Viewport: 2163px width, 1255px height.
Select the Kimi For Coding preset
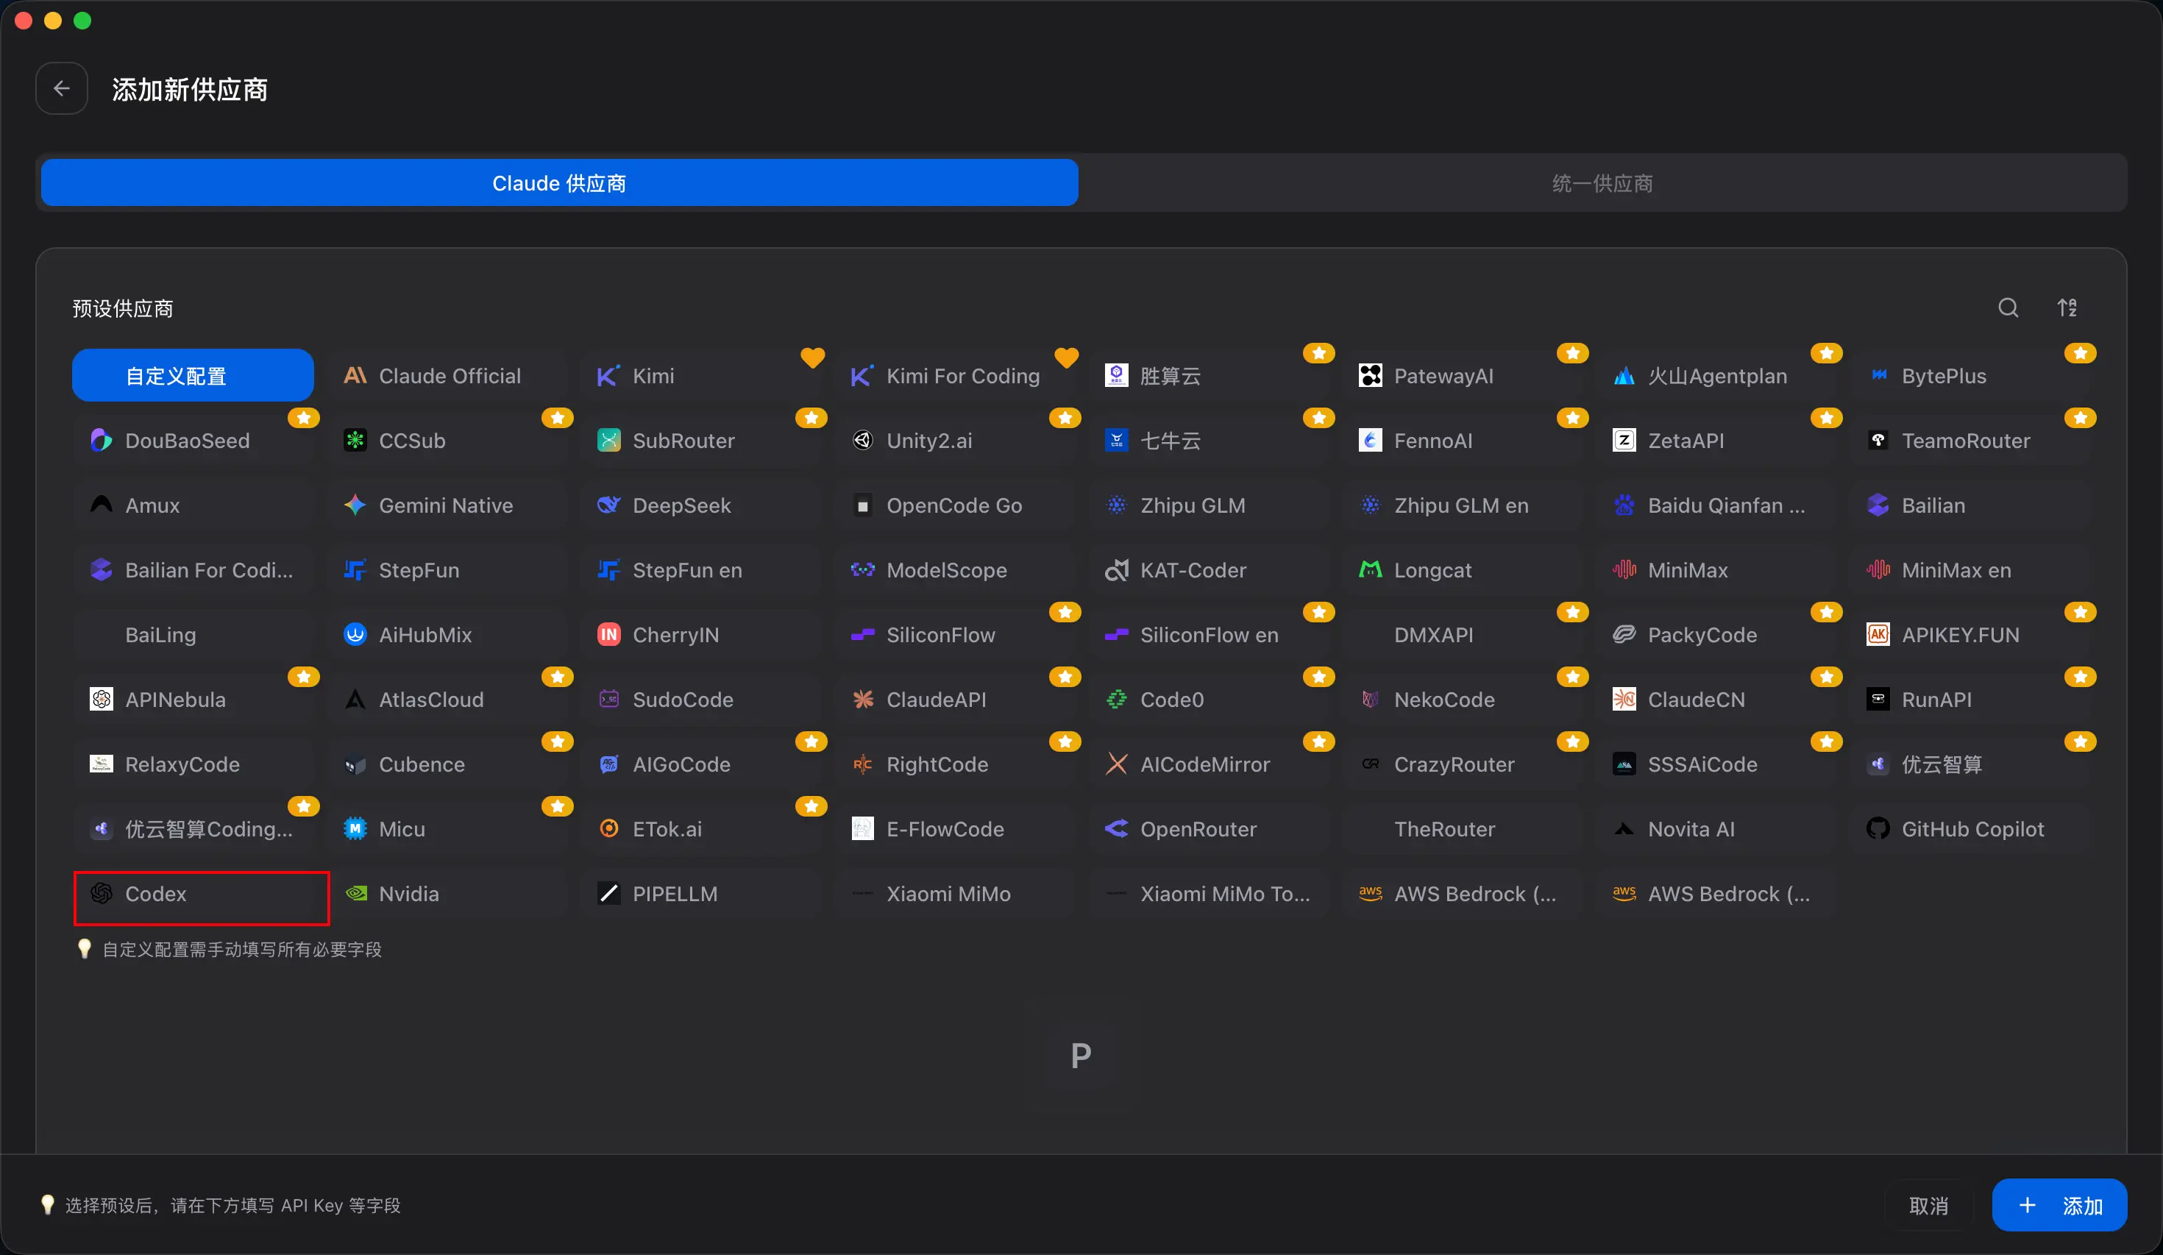tap(955, 376)
